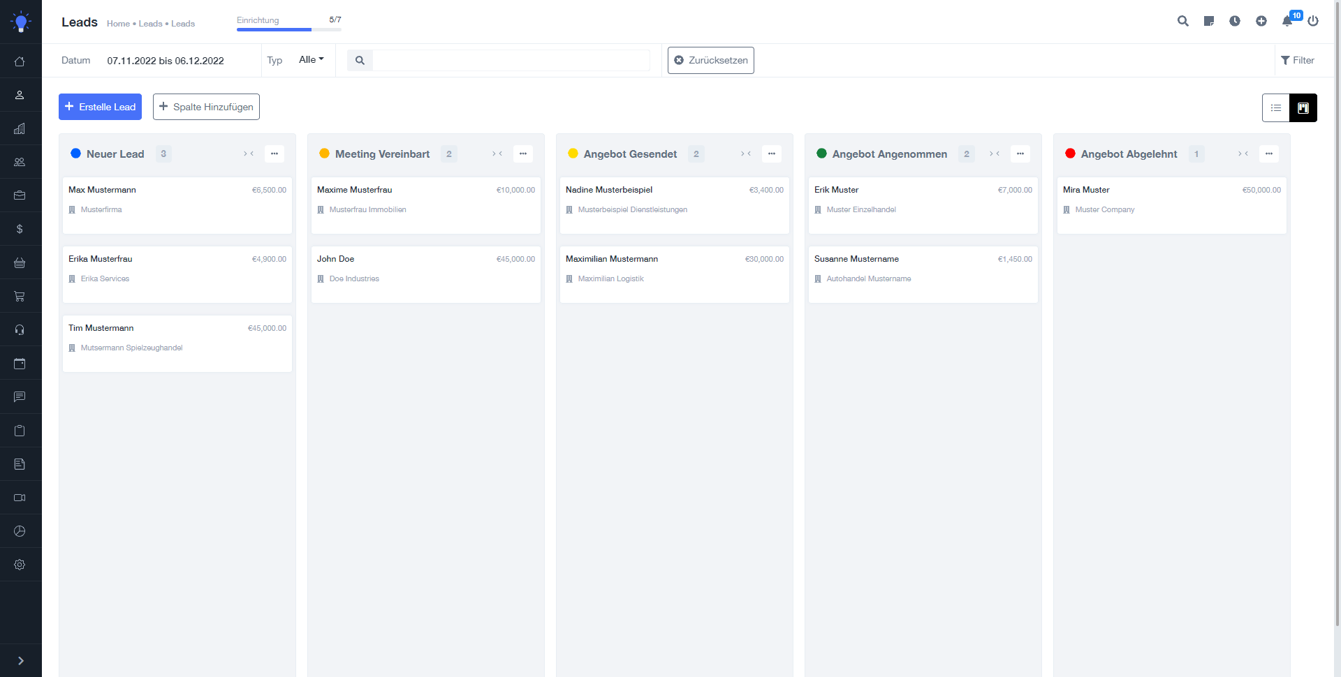This screenshot has width=1341, height=677.
Task: Open the headset support sidebar icon
Action: pyautogui.click(x=20, y=330)
